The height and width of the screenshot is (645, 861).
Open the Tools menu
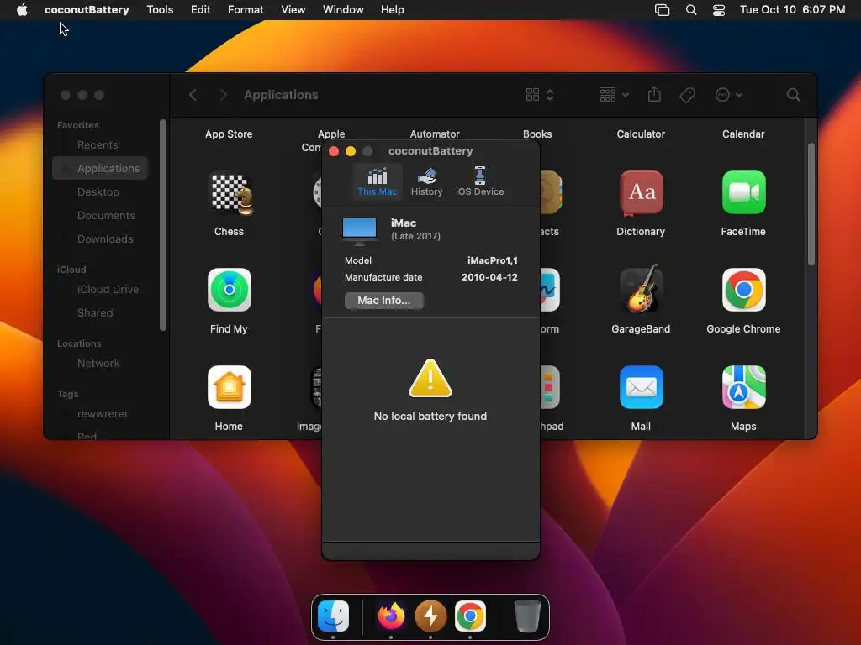pos(160,10)
